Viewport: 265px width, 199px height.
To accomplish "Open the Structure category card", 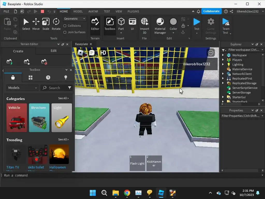I will 39,118.
